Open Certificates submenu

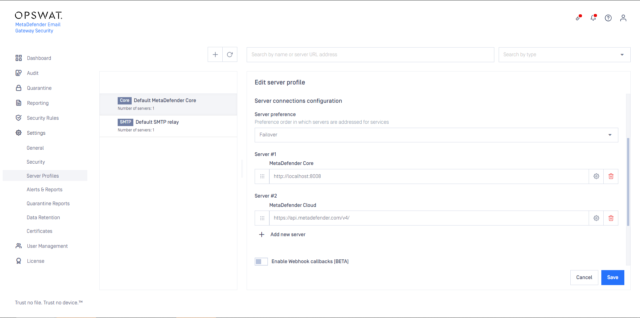click(x=39, y=231)
